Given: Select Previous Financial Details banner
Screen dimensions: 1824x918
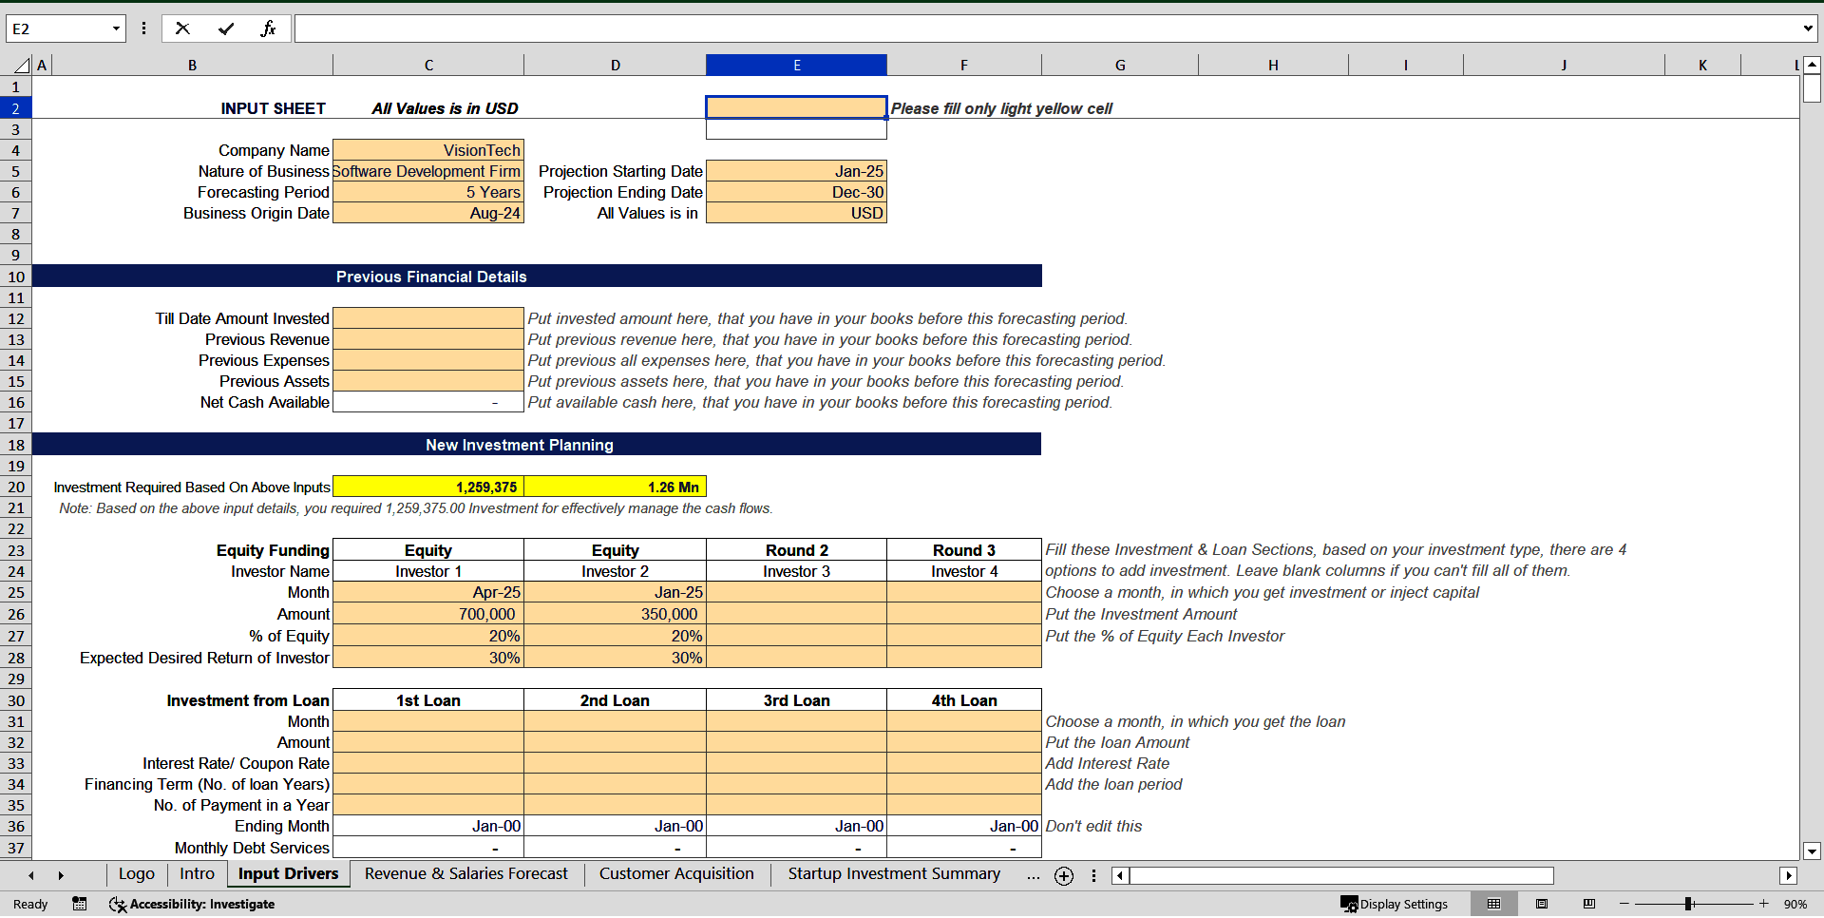Looking at the screenshot, I should point(537,277).
